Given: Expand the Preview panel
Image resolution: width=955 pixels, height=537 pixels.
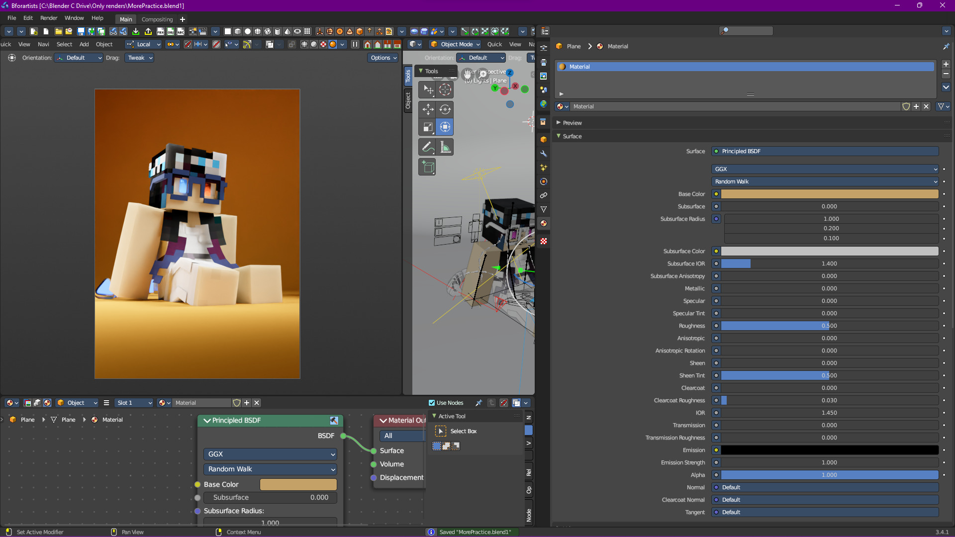Looking at the screenshot, I should click(572, 123).
